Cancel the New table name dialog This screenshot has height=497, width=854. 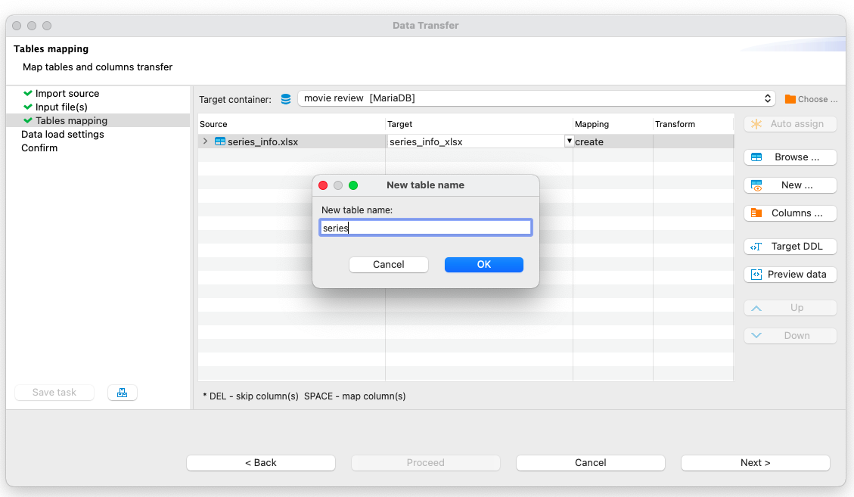[388, 265]
